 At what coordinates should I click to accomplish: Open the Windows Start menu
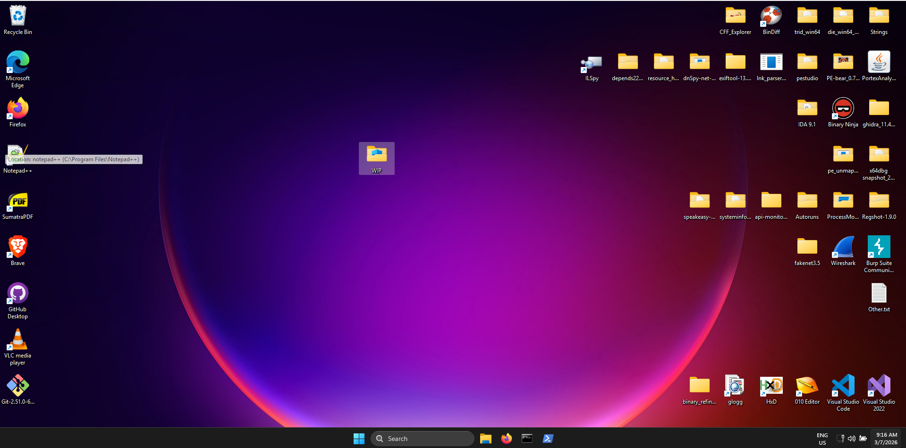coord(359,439)
